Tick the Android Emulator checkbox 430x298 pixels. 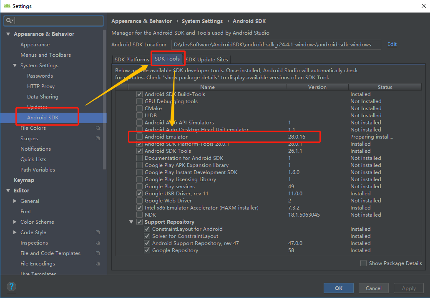coord(140,136)
